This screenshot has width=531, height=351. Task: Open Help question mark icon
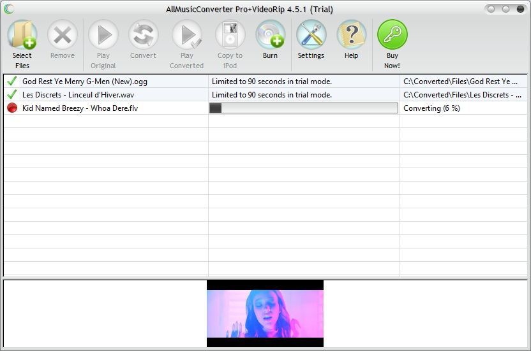(x=352, y=34)
